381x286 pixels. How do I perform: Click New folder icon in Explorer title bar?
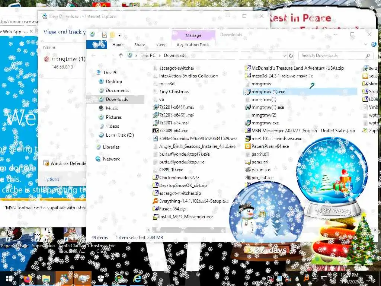point(112,35)
